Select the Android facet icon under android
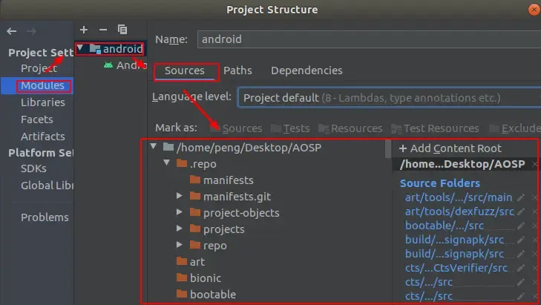541x305 pixels. point(109,65)
